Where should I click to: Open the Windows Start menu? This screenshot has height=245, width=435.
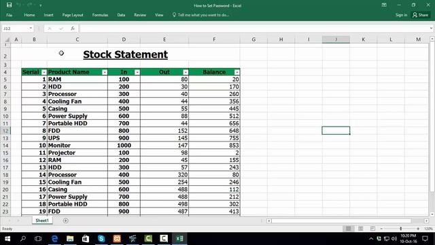(7, 239)
